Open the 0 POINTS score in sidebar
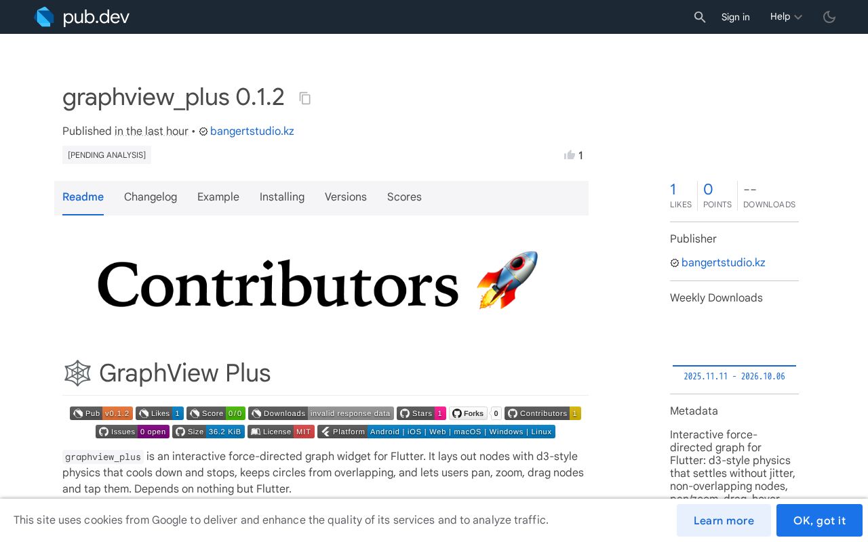868x542 pixels. tap(717, 195)
